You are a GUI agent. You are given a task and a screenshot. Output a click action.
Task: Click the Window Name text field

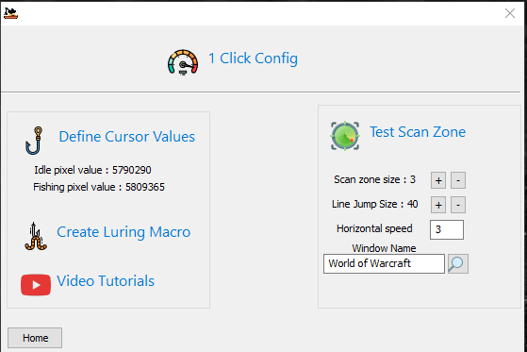[x=384, y=263]
